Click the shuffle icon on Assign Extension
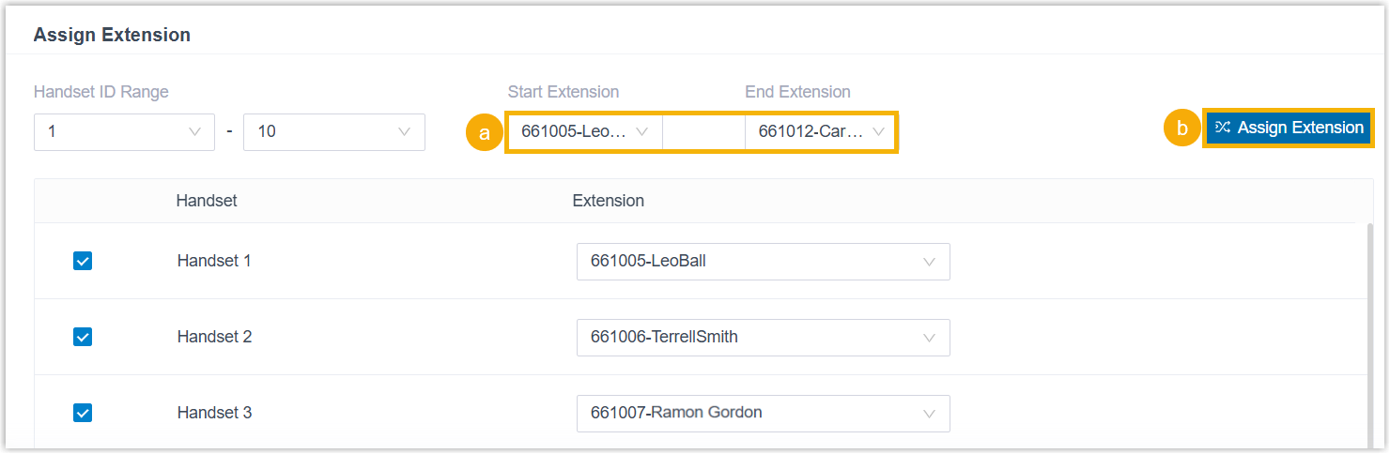The width and height of the screenshot is (1390, 454). [1222, 128]
